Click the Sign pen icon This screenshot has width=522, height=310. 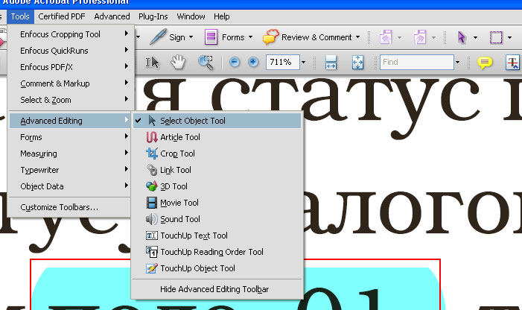click(x=158, y=37)
